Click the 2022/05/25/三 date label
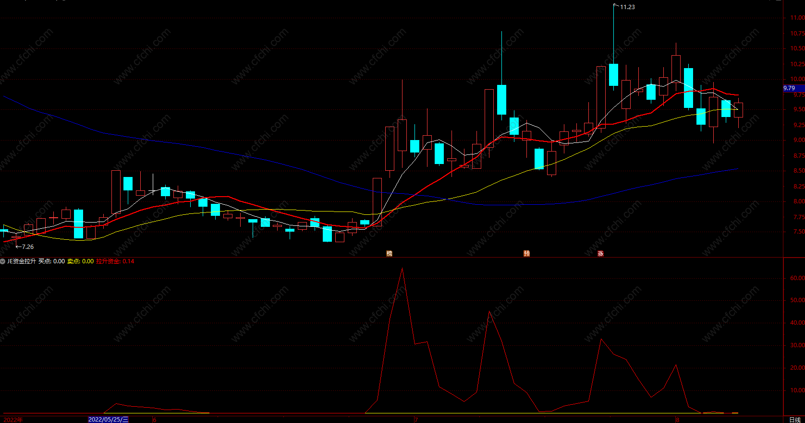This screenshot has width=805, height=423. (x=108, y=420)
